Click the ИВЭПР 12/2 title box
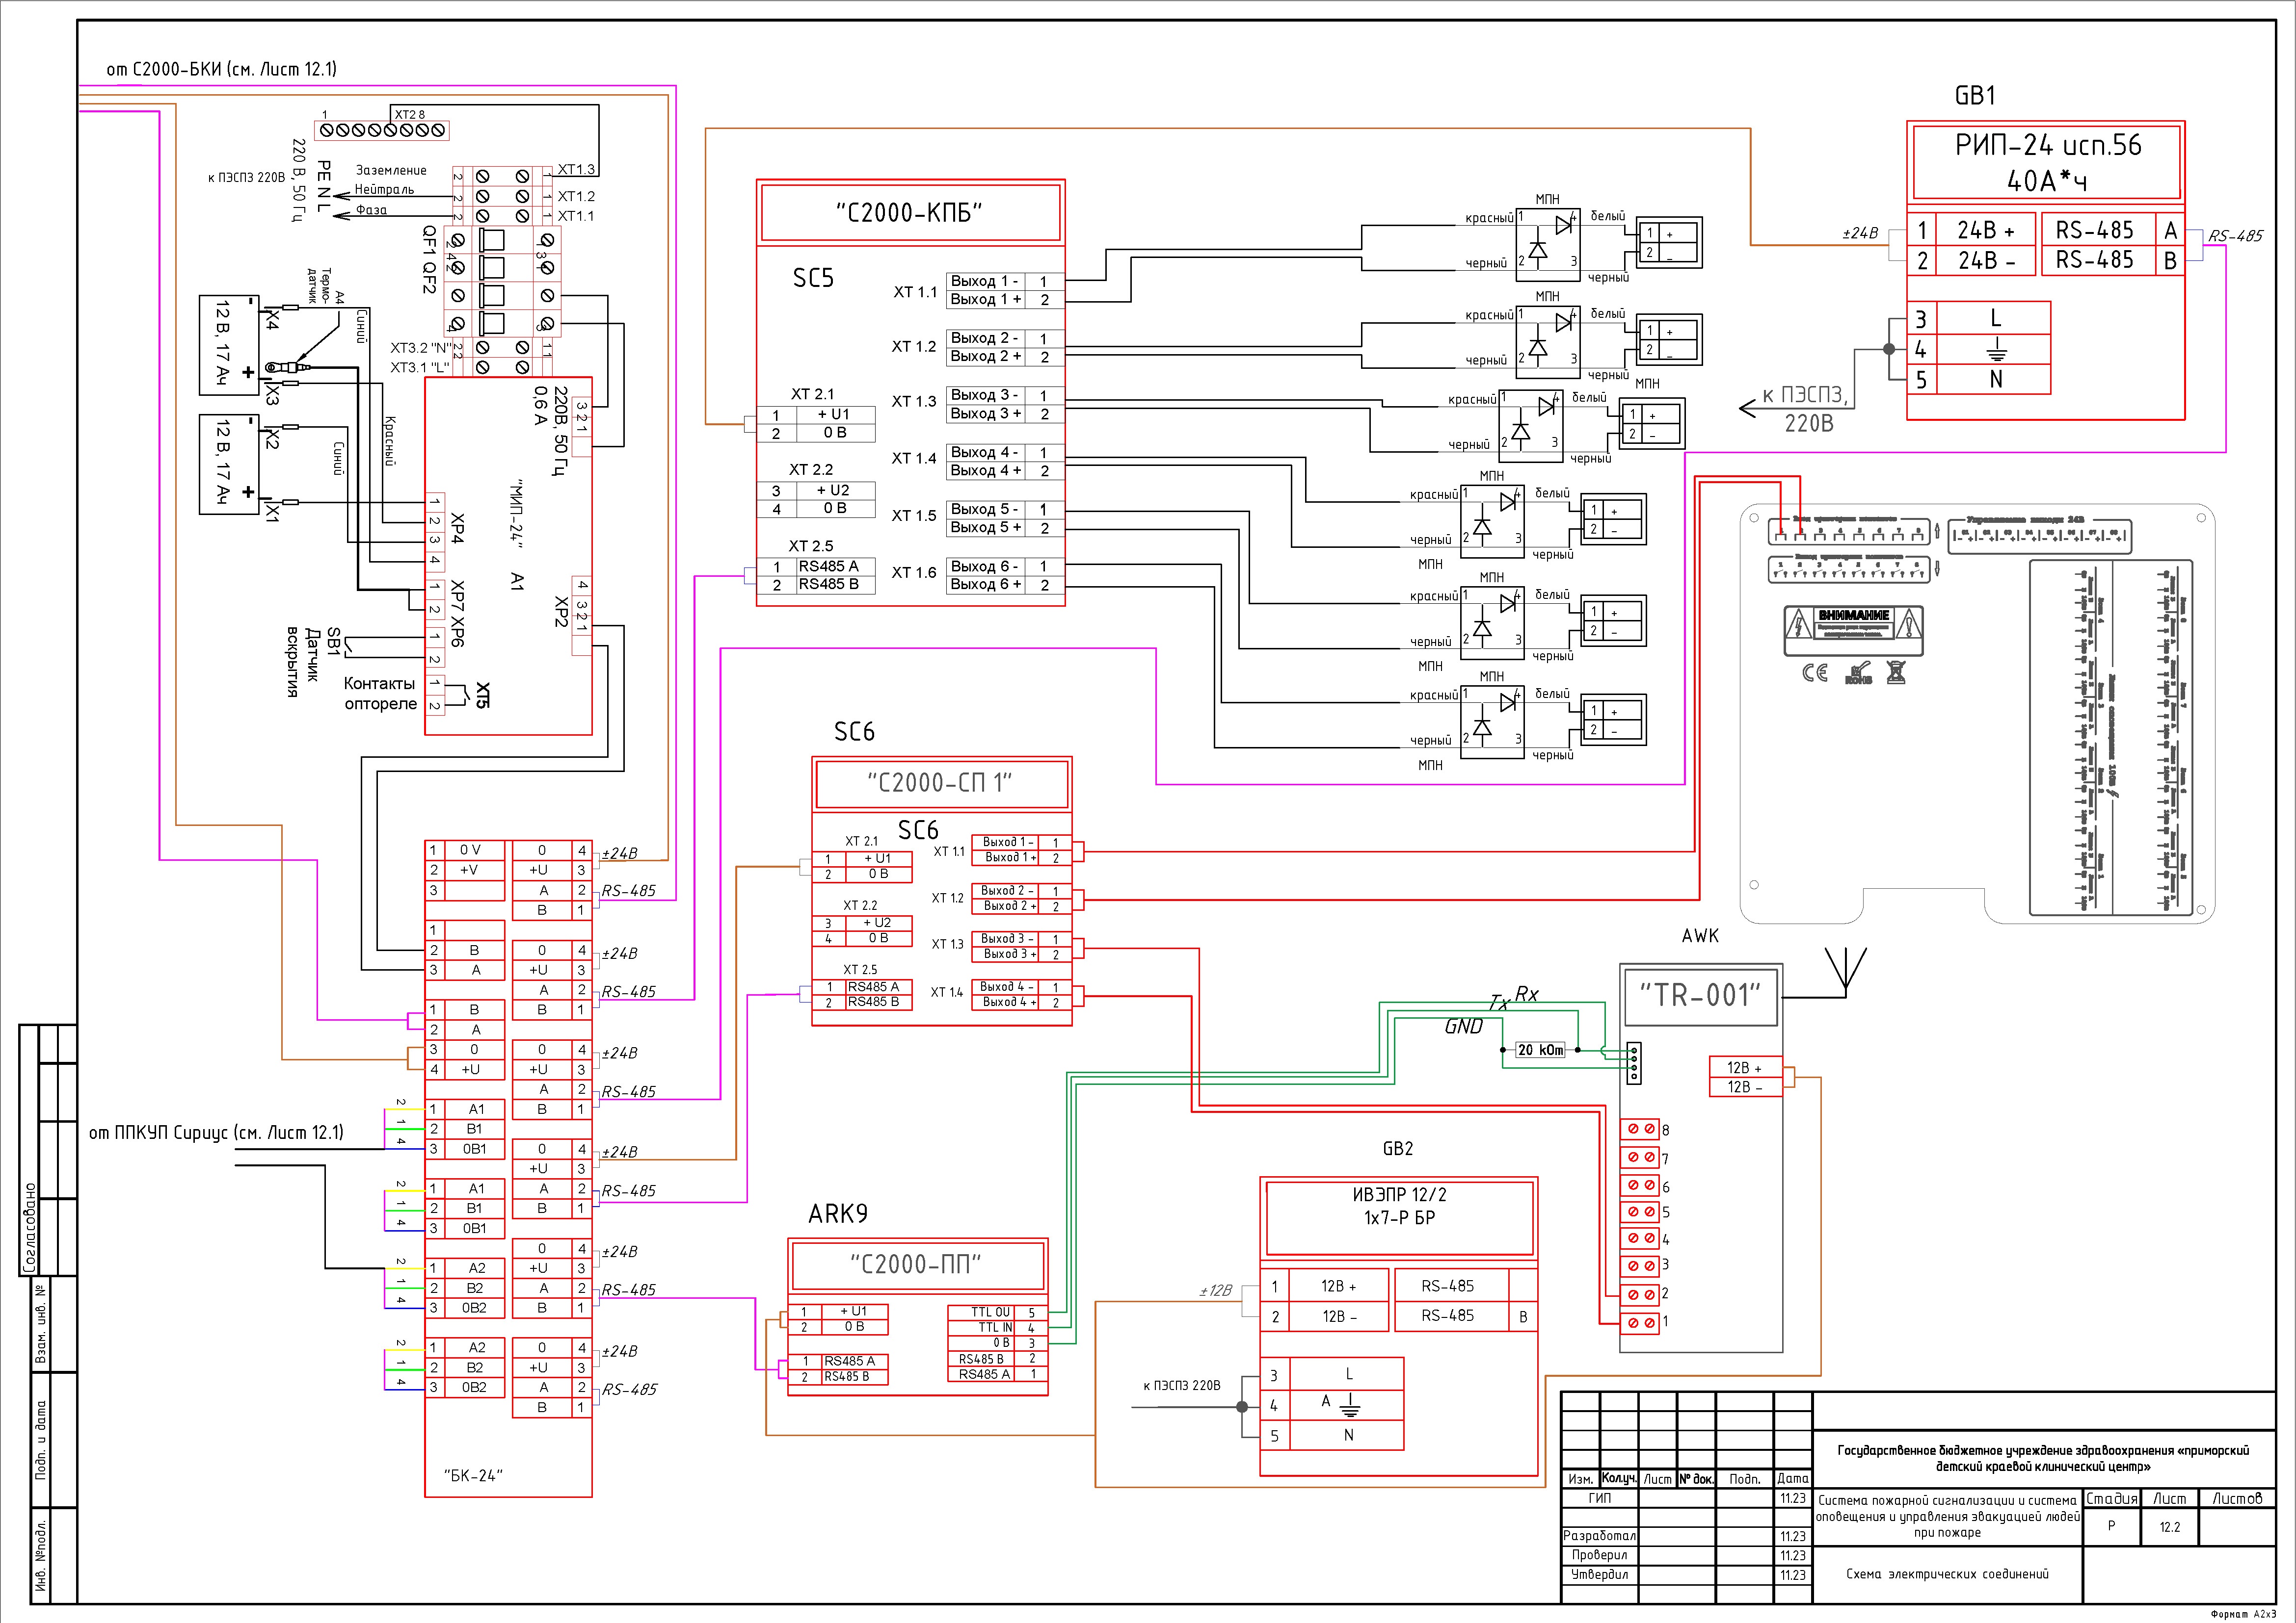Viewport: 2296px width, 1623px height. [1399, 1217]
